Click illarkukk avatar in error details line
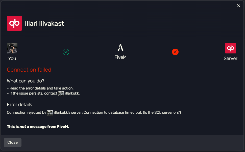Image resolution: width=245 pixels, height=152 pixels. click(x=50, y=113)
